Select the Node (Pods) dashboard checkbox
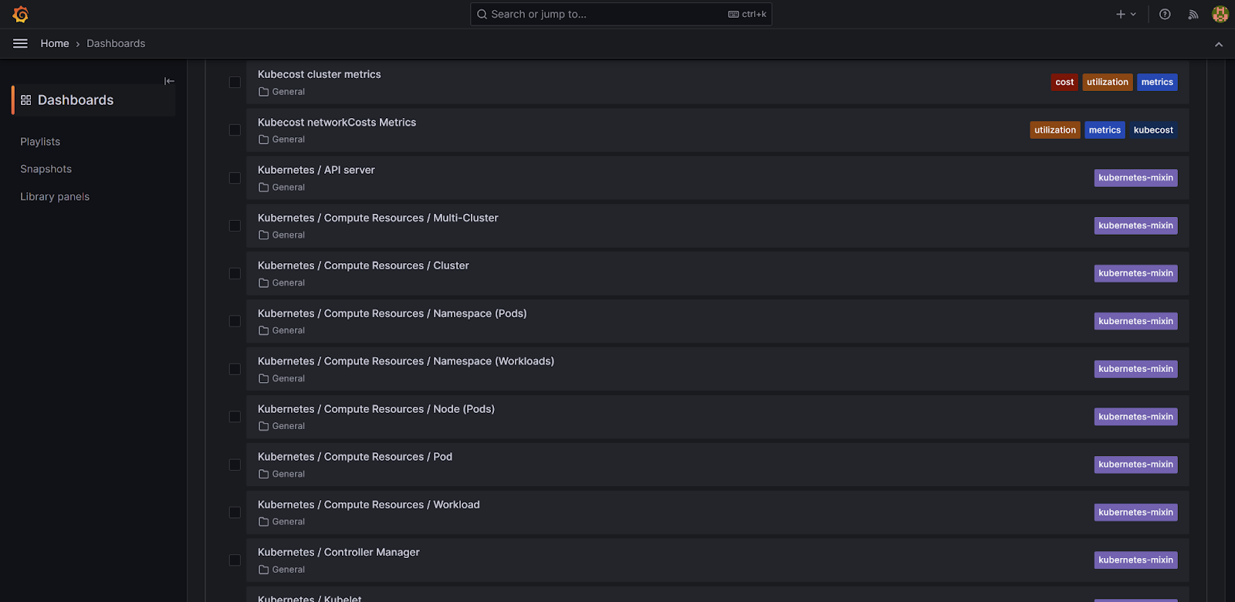This screenshot has height=602, width=1235. pos(235,417)
